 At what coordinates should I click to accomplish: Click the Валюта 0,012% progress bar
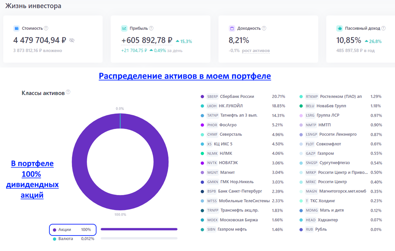139,238
